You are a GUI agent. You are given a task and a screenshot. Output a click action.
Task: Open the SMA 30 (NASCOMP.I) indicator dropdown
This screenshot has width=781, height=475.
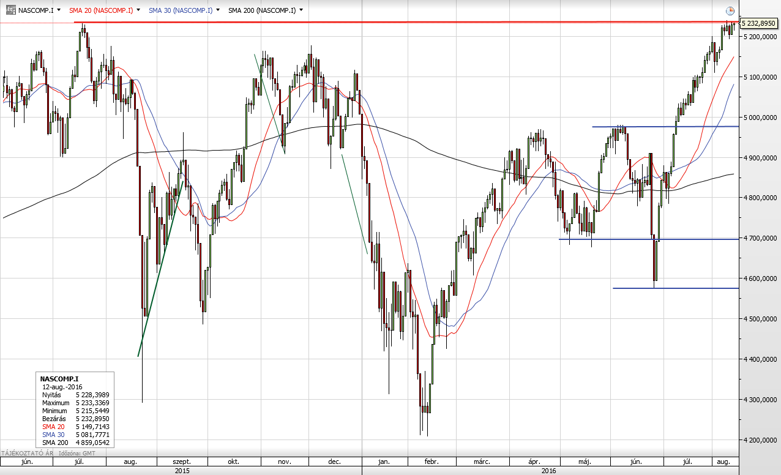click(218, 10)
